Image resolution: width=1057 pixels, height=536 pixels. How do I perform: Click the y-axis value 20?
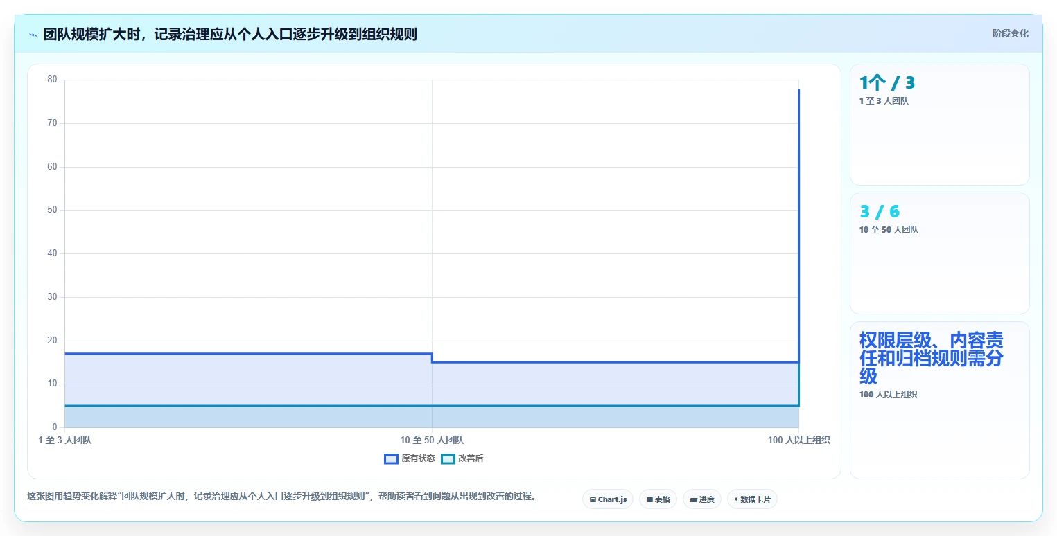[52, 341]
